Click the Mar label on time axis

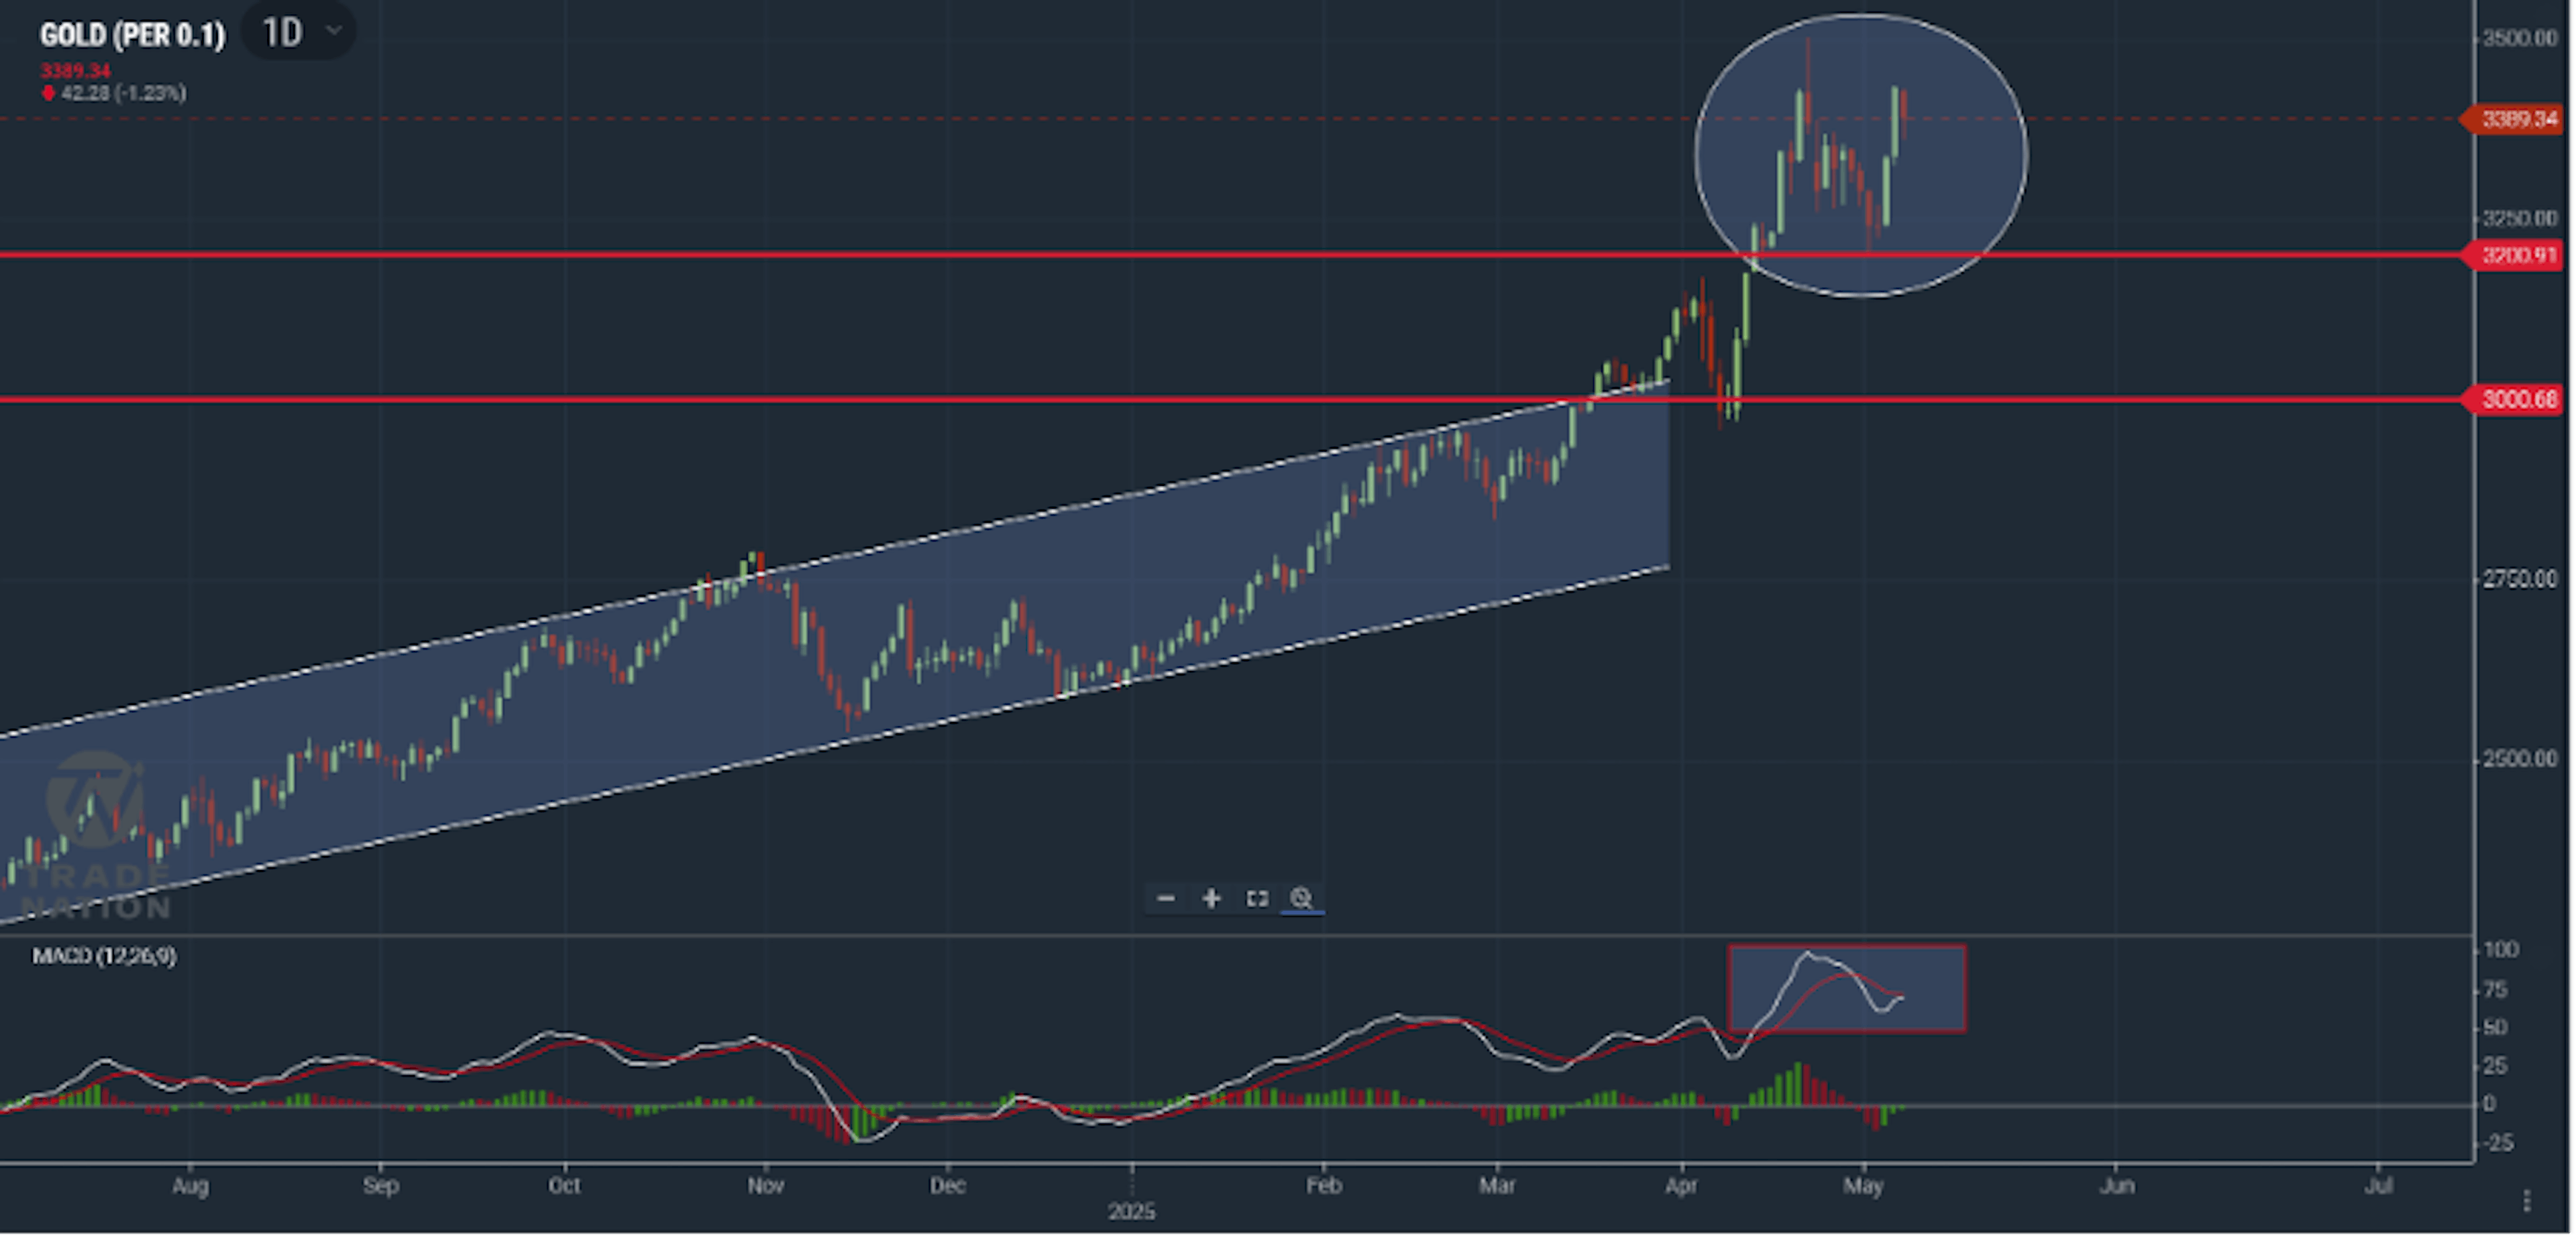[x=1497, y=1186]
